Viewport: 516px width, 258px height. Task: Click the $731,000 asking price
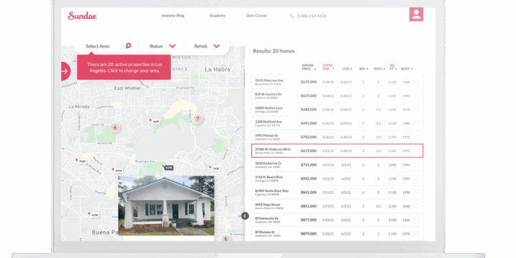(x=308, y=164)
